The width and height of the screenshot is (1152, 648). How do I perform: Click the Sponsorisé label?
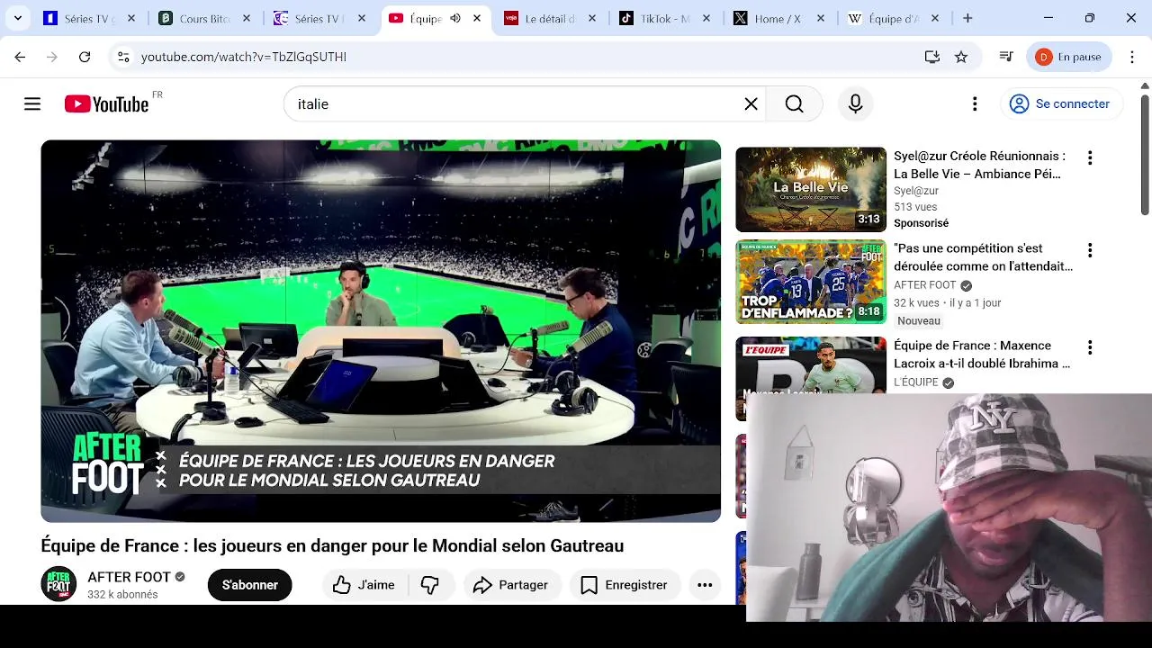pyautogui.click(x=921, y=223)
